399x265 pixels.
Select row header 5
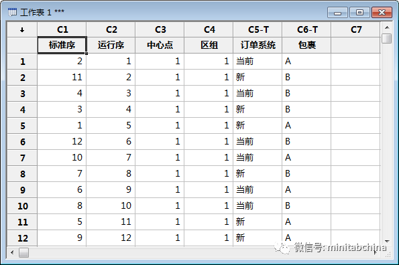[22, 126]
